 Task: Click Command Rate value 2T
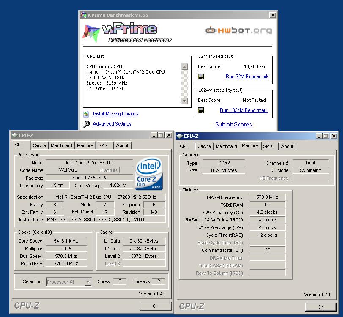[x=267, y=250]
